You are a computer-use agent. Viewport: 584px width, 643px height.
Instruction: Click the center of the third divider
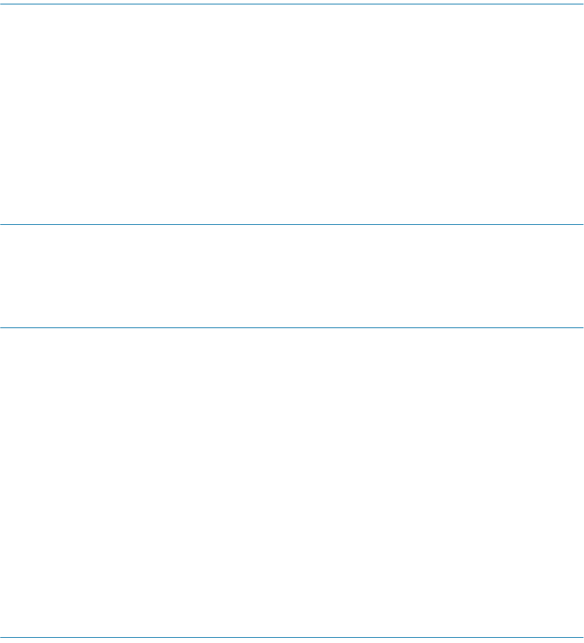point(292,327)
